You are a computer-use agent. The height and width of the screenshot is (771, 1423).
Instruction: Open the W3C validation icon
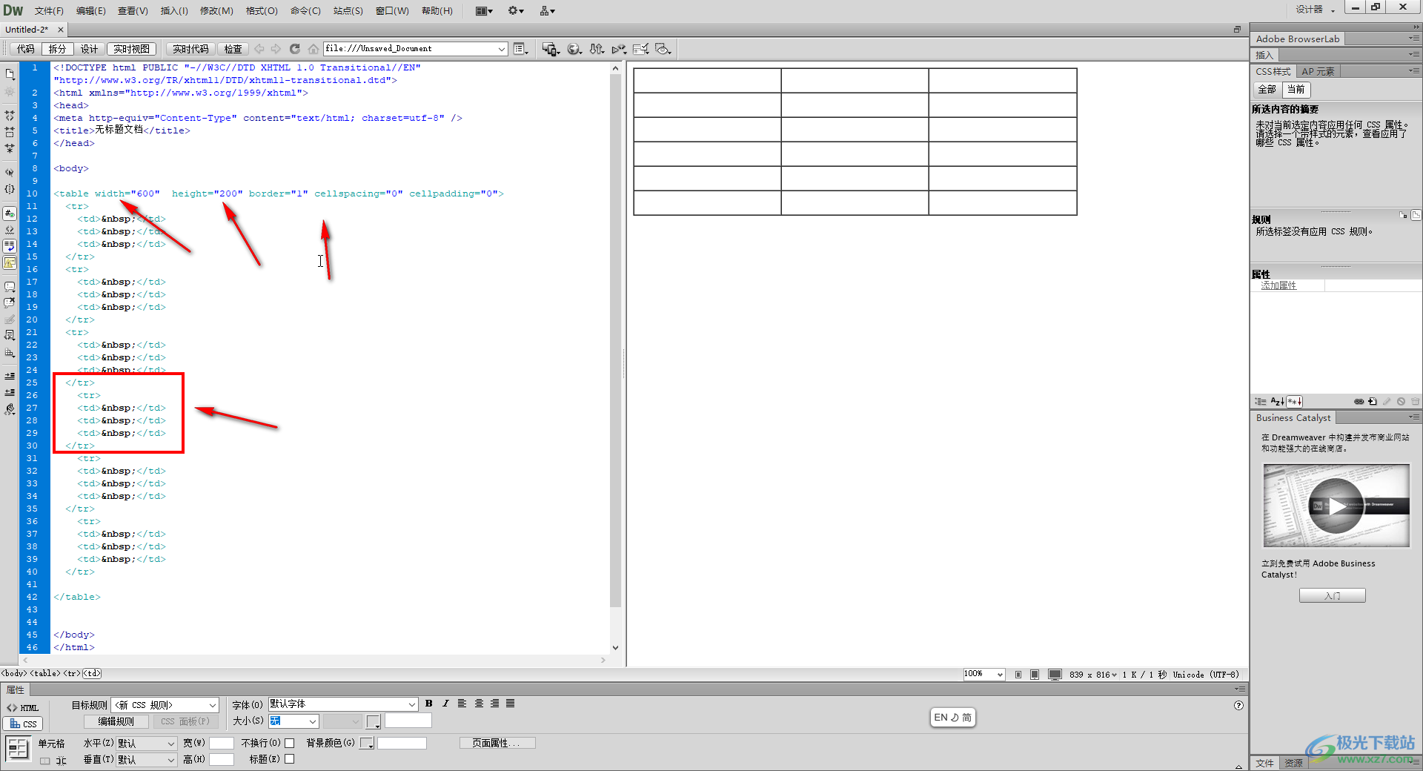coord(619,49)
